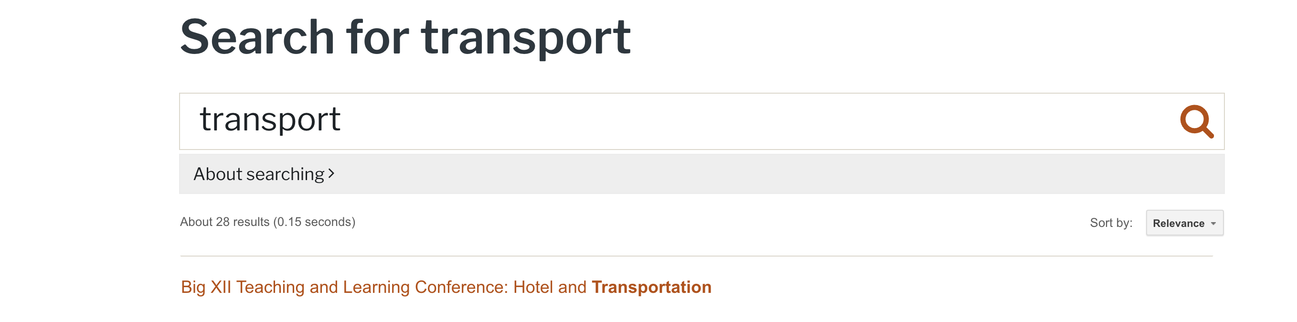This screenshot has height=322, width=1297.
Task: Click the gray About searching bar background
Action: (x=755, y=174)
